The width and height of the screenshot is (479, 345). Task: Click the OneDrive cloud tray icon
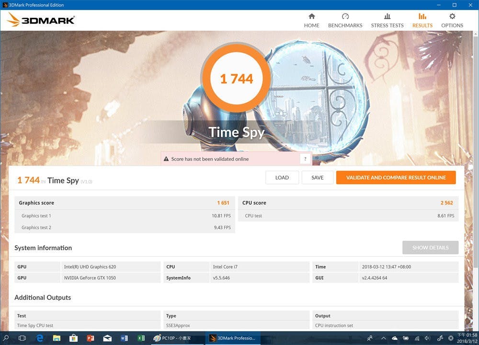395,338
